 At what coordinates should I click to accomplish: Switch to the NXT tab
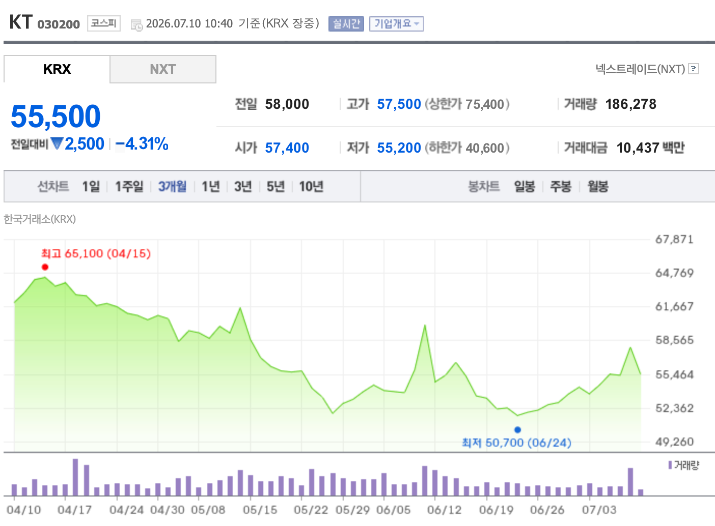click(163, 69)
